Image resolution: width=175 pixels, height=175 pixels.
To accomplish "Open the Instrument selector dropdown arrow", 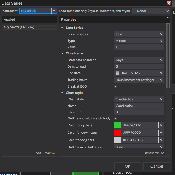I will (54, 11).
